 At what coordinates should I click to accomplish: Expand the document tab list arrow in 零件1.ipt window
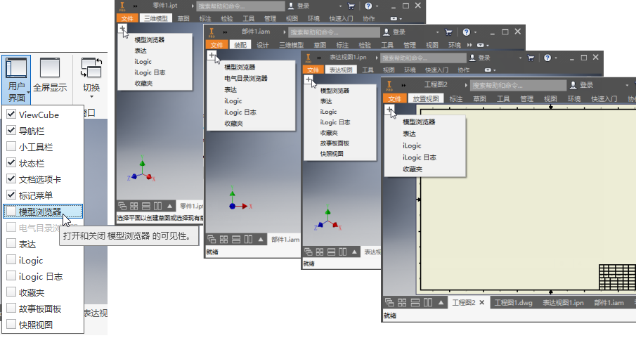click(169, 206)
